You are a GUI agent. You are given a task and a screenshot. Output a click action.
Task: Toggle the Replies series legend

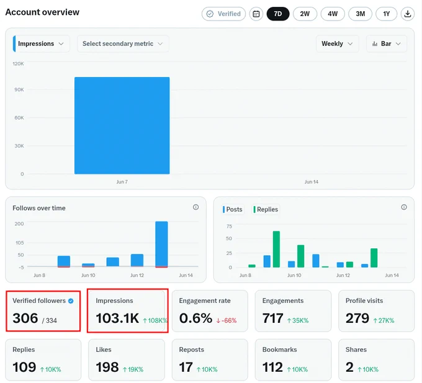point(266,209)
